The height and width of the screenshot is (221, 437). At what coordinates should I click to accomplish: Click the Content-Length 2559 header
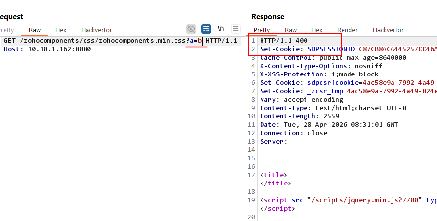point(300,116)
